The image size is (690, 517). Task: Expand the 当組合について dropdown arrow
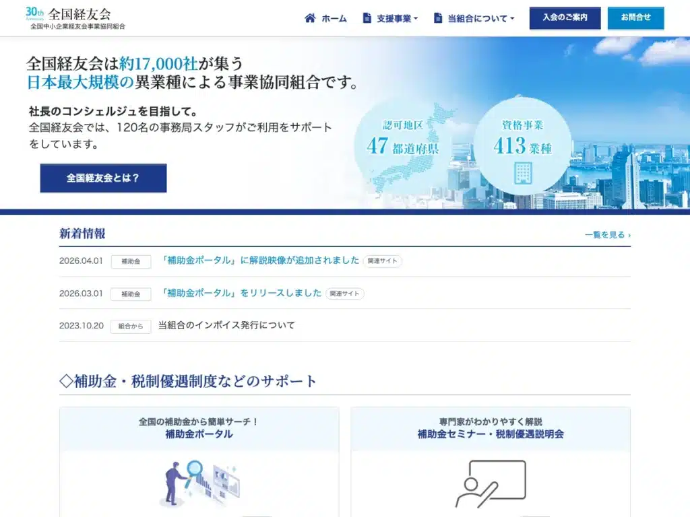point(512,18)
